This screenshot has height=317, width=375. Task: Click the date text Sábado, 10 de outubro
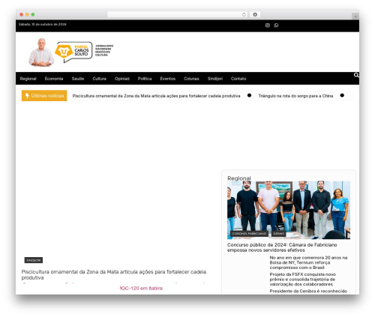click(43, 25)
